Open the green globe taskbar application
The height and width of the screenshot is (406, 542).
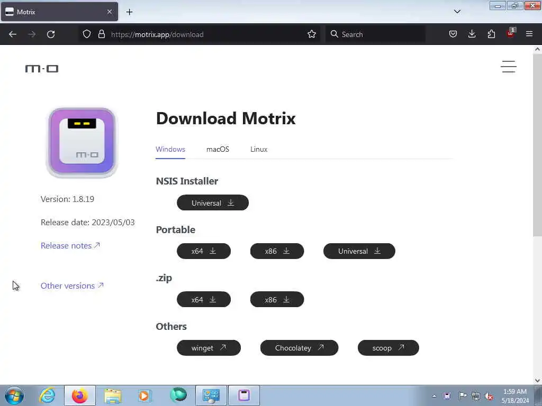178,395
